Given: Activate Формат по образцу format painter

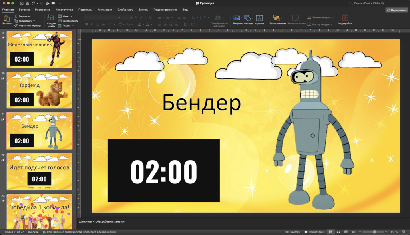Looking at the screenshot, I should click(28, 26).
